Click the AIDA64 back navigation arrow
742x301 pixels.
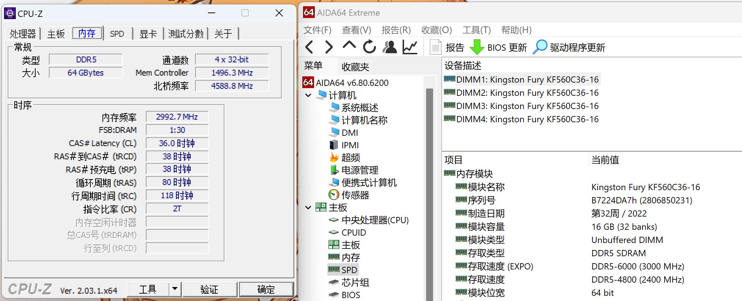tap(309, 47)
